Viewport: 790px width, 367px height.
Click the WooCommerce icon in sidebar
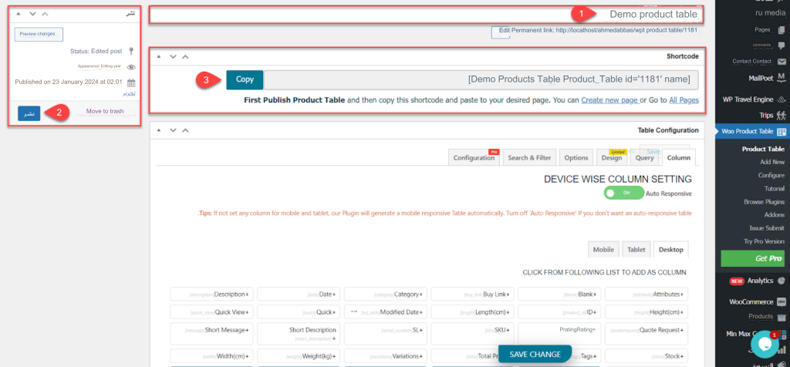tap(782, 302)
